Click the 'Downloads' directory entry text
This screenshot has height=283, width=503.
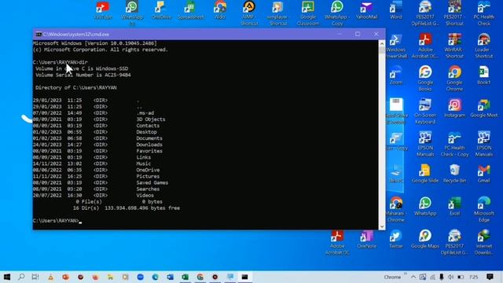tap(149, 145)
